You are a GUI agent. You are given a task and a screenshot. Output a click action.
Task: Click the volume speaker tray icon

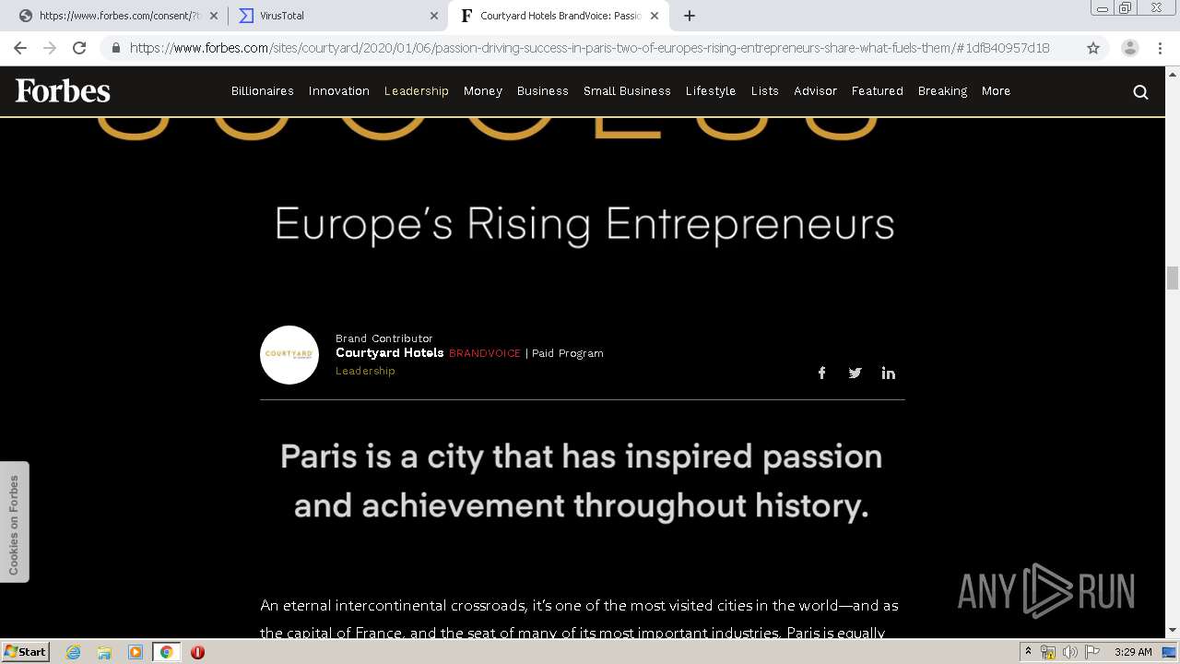point(1069,652)
